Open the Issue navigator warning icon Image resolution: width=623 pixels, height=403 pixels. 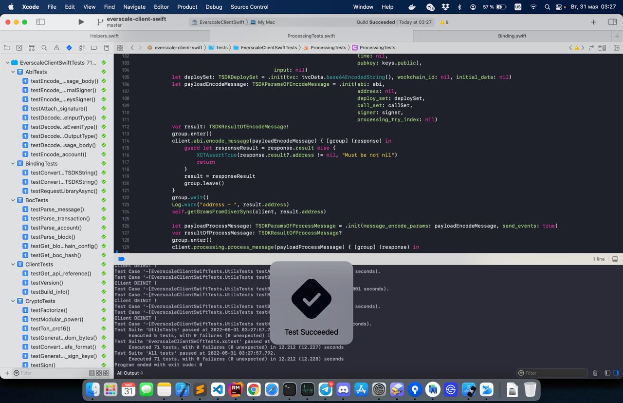coord(56,48)
